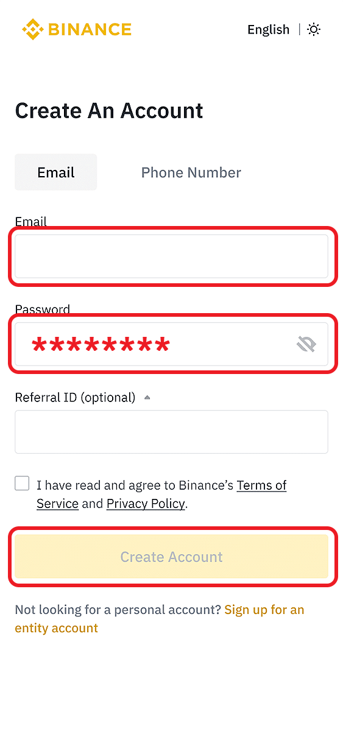Show password using the eye icon
This screenshot has width=343, height=731.
(x=306, y=345)
